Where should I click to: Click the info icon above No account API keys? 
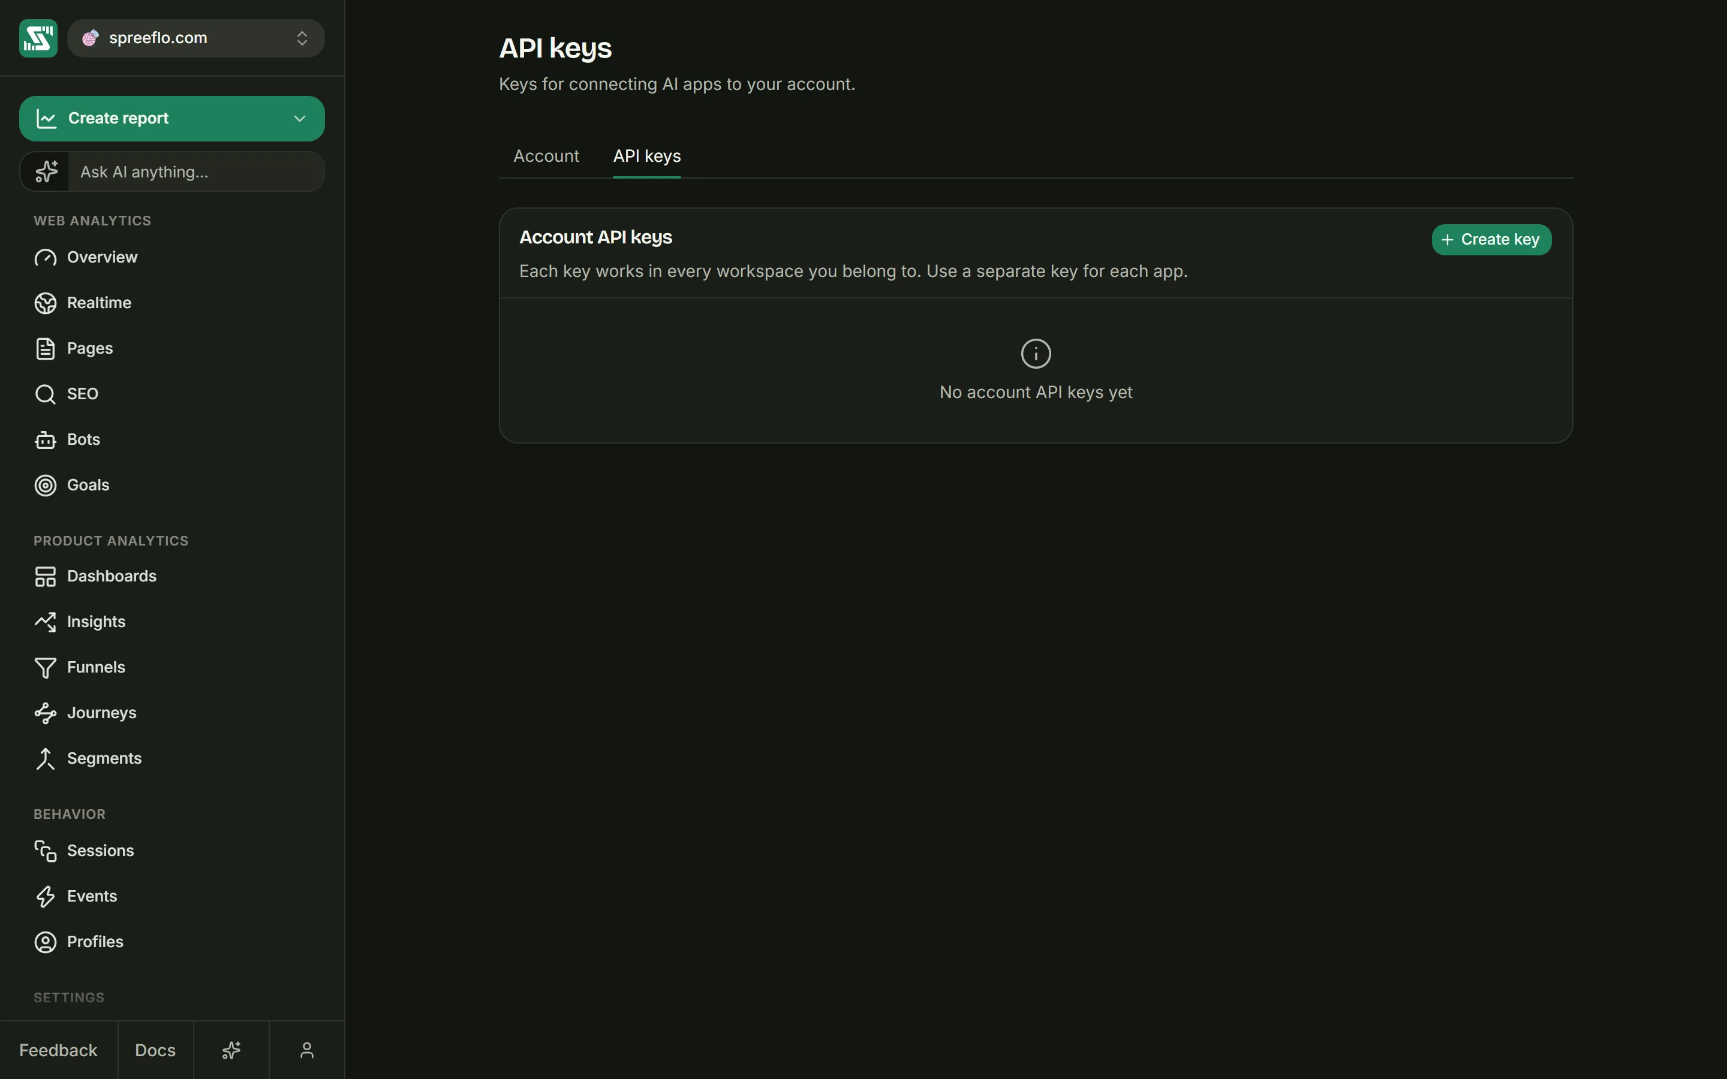[1036, 354]
